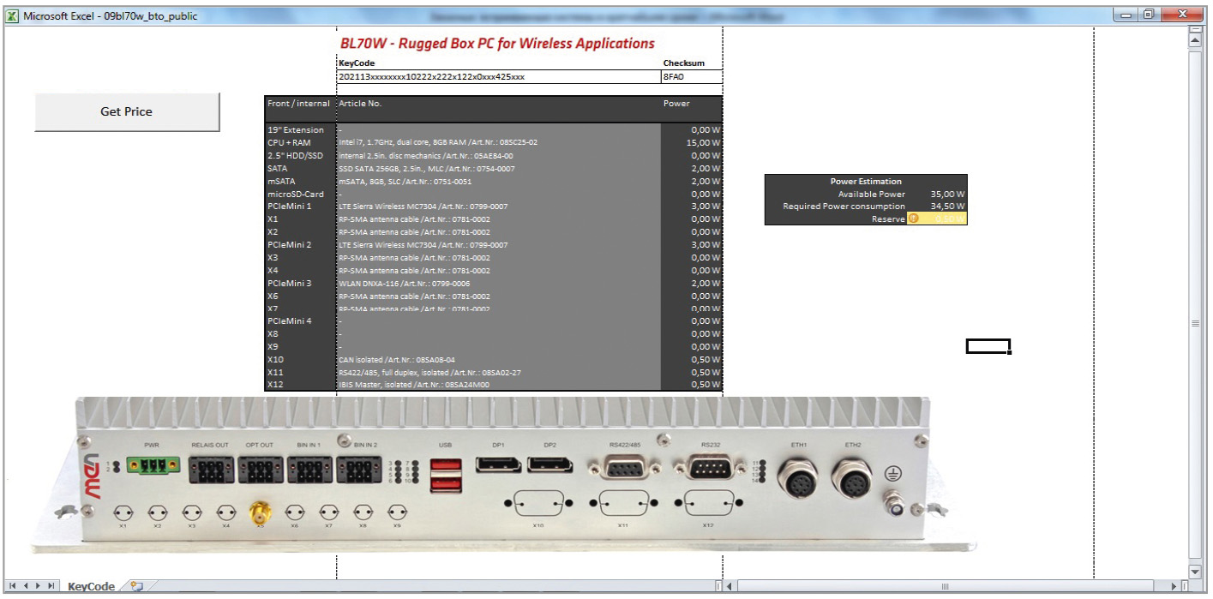Viewport: 1213px width, 599px height.
Task: Click the horizontal scrollbar left arrow
Action: (x=730, y=586)
